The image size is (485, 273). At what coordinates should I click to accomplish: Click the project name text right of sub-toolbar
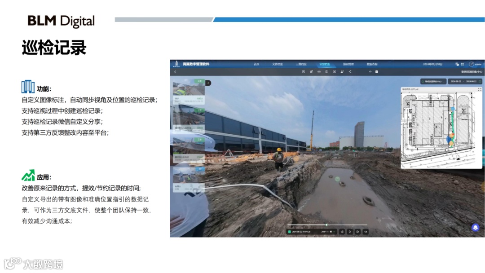click(x=472, y=72)
